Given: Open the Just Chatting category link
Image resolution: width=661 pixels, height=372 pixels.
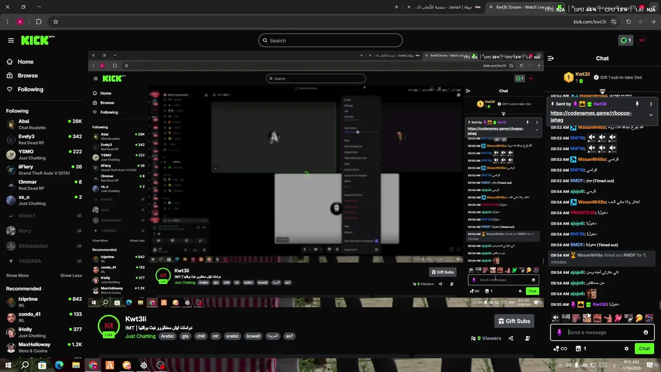Looking at the screenshot, I should (140, 336).
